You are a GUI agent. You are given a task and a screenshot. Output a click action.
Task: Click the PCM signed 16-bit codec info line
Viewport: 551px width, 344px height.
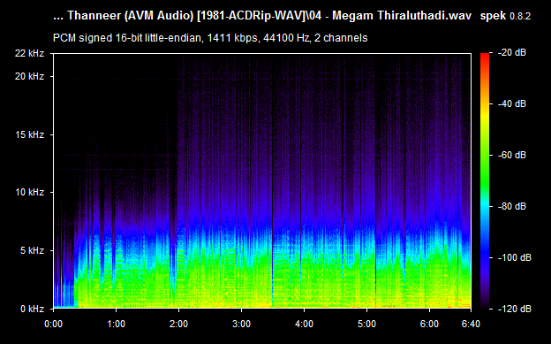tap(210, 38)
